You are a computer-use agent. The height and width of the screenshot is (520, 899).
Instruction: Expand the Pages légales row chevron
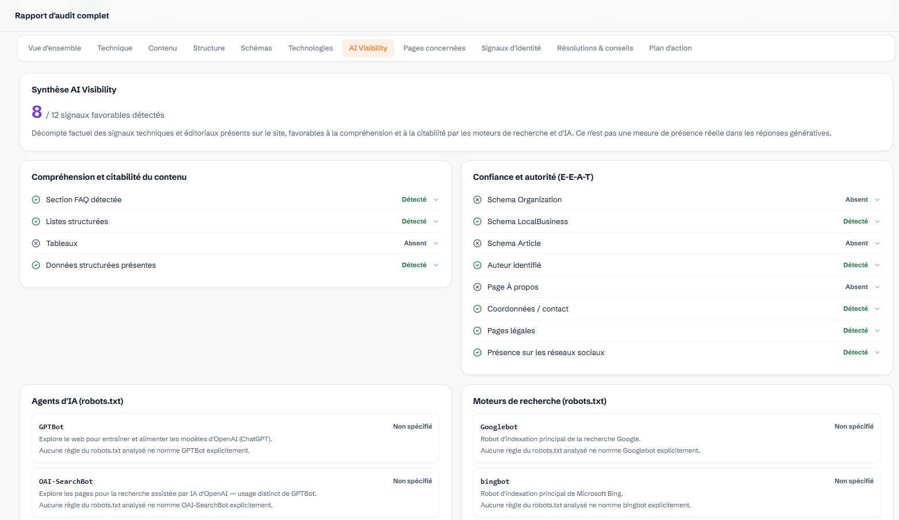[x=877, y=331]
